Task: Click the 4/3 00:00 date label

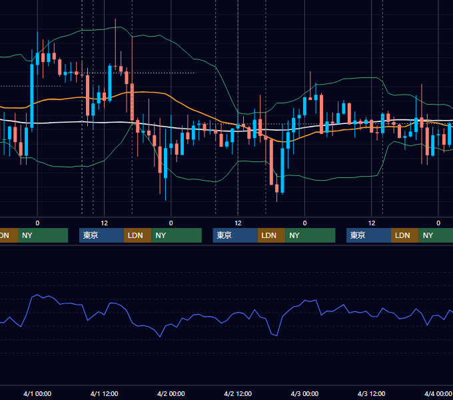Action: pyautogui.click(x=304, y=393)
